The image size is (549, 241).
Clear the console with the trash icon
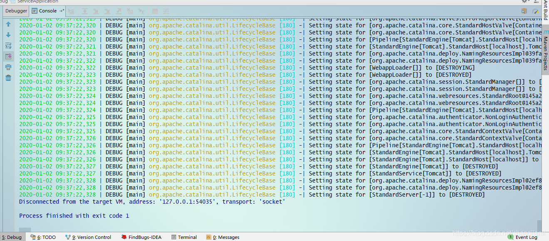(x=8, y=78)
